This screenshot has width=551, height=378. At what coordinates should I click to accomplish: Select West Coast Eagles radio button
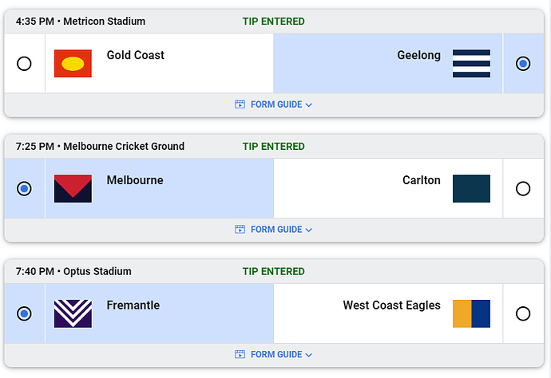pos(523,313)
